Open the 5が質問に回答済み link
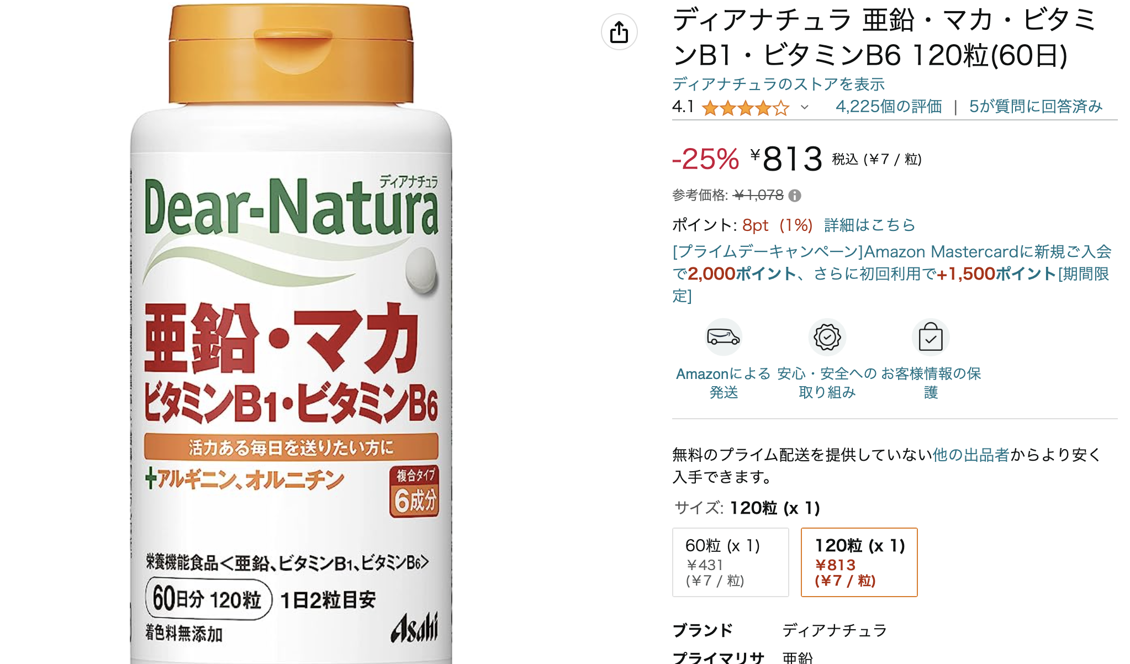The height and width of the screenshot is (664, 1130). point(1036,107)
